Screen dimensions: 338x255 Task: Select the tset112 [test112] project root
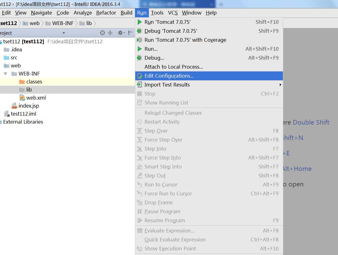[x=67, y=41]
